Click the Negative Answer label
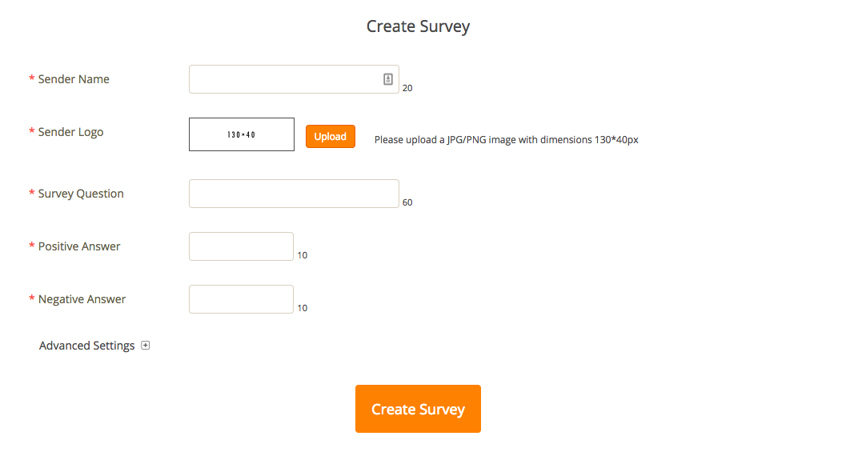This screenshot has height=472, width=858. pos(82,299)
